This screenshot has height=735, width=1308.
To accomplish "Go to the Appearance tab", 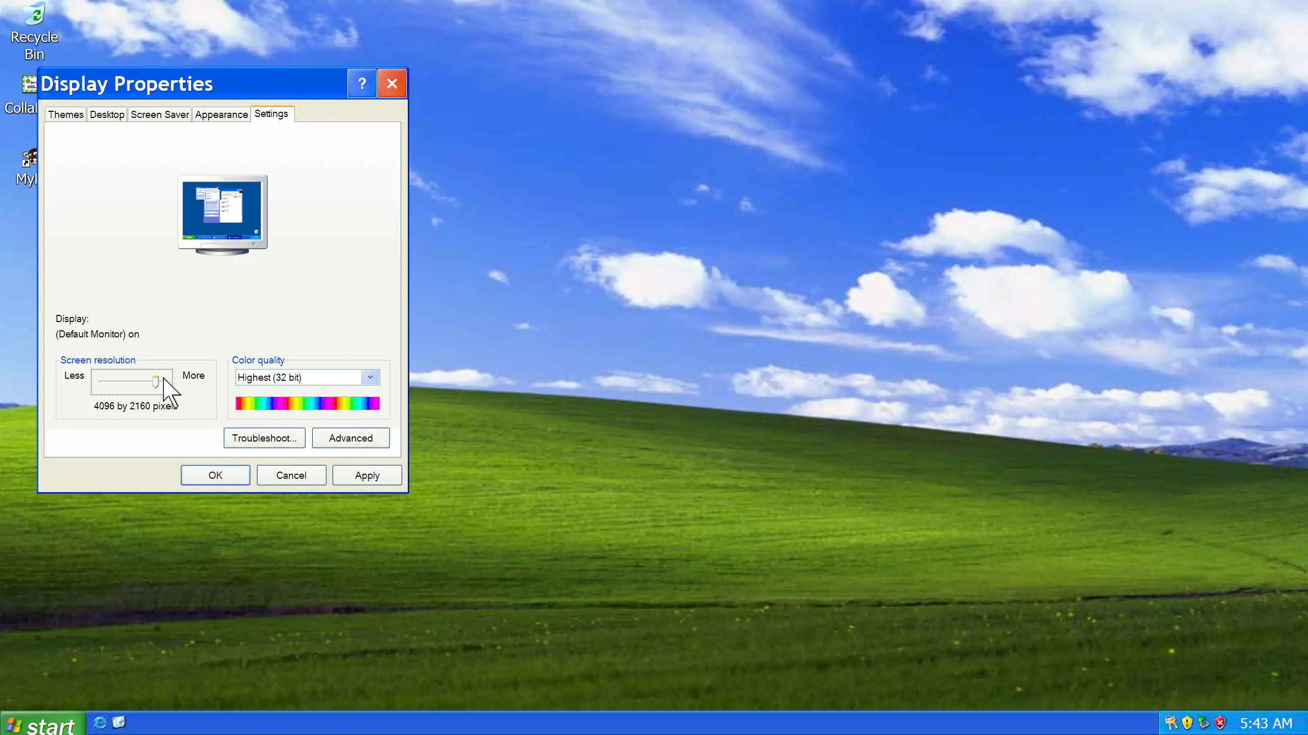I will [221, 114].
